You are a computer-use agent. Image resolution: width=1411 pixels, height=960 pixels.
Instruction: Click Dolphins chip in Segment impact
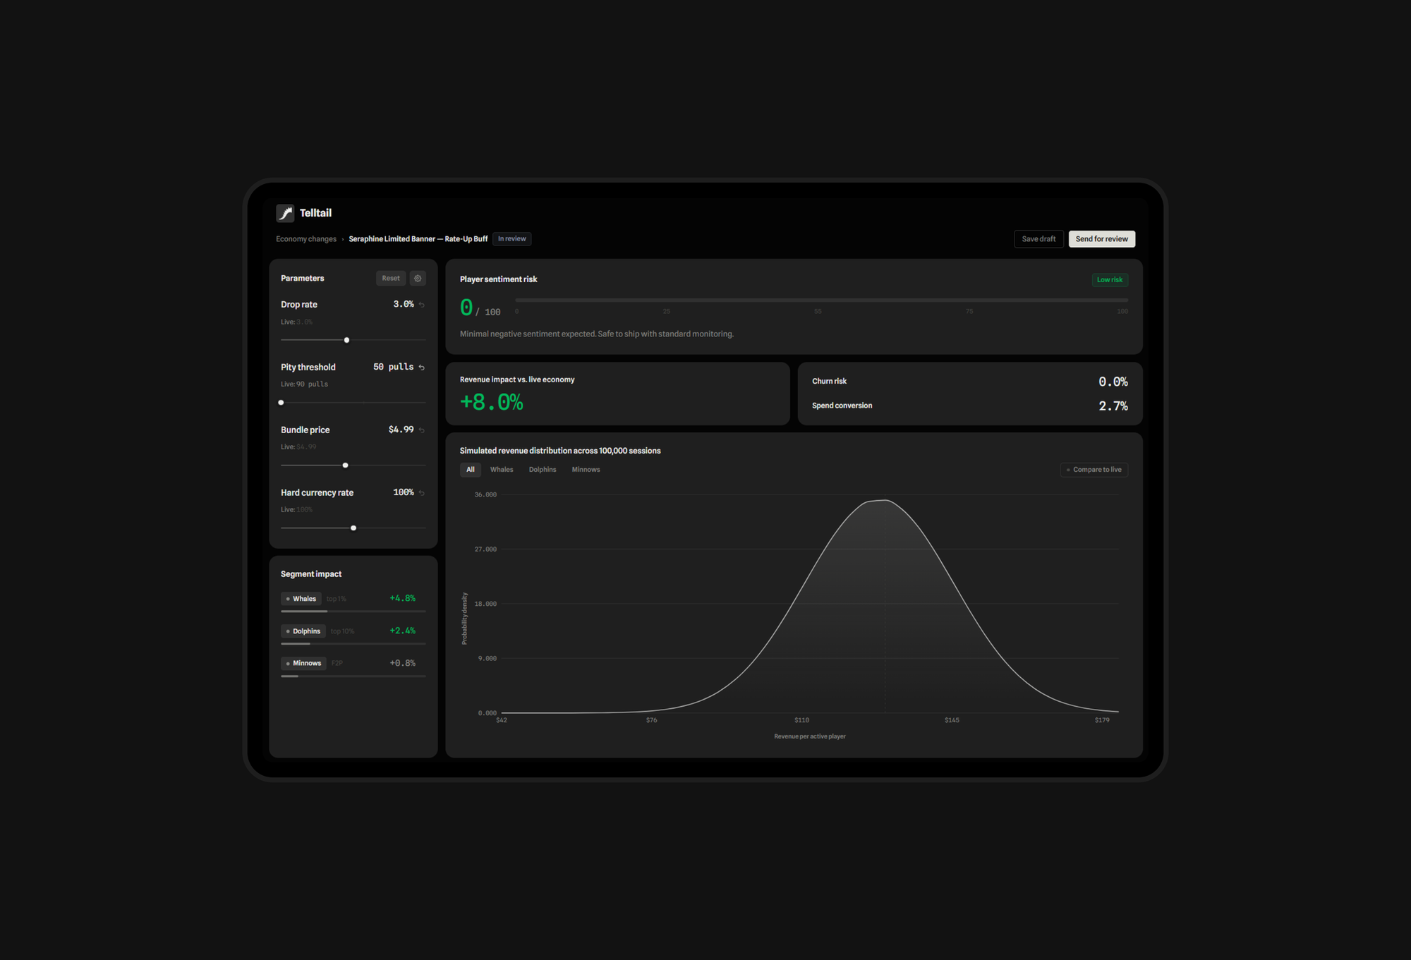coord(303,631)
